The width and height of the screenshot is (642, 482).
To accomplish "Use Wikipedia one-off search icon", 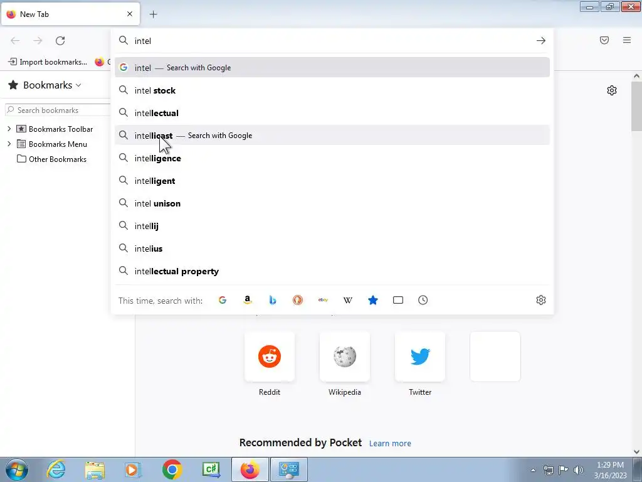I will (x=347, y=300).
